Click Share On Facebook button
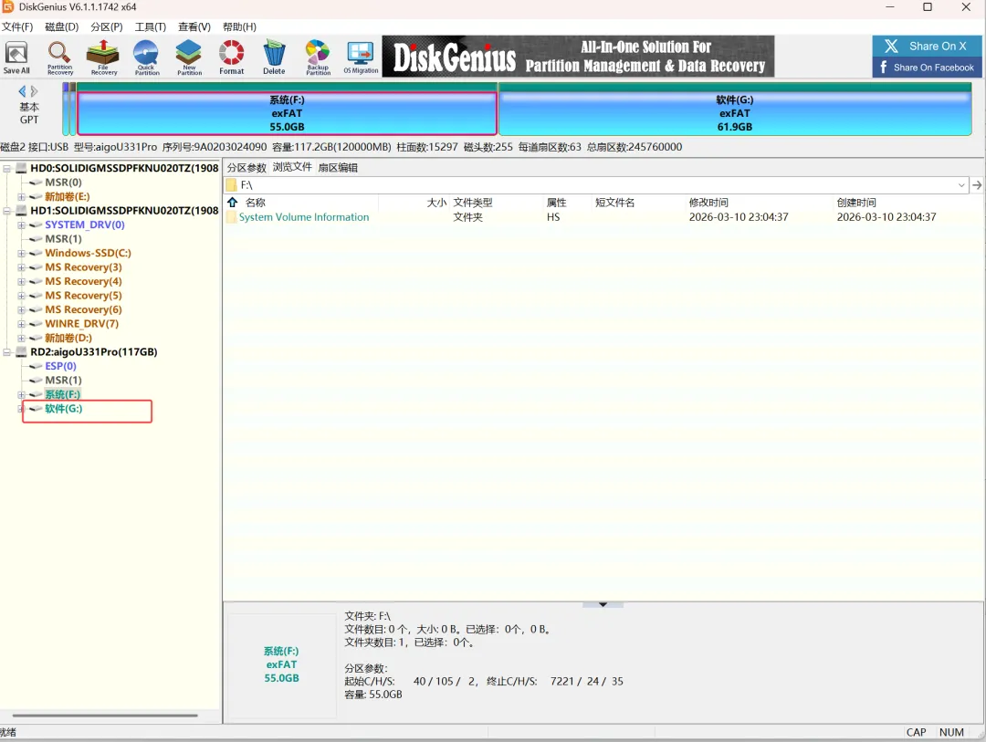 927,68
